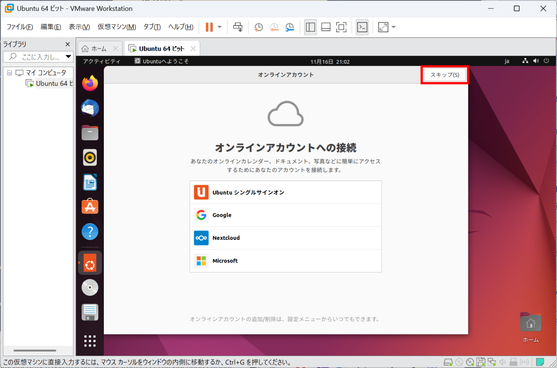Show applications grid in dock
This screenshot has width=557, height=368.
pos(90,341)
